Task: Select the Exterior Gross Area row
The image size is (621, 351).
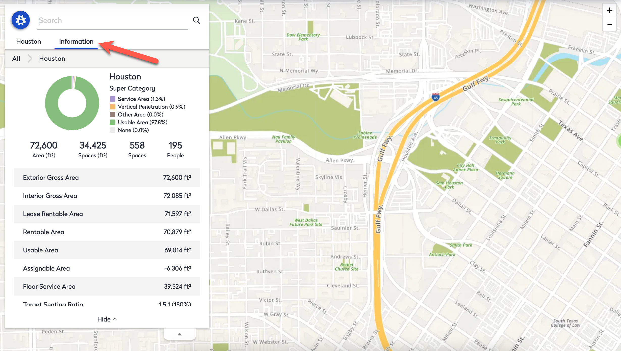Action: tap(107, 178)
